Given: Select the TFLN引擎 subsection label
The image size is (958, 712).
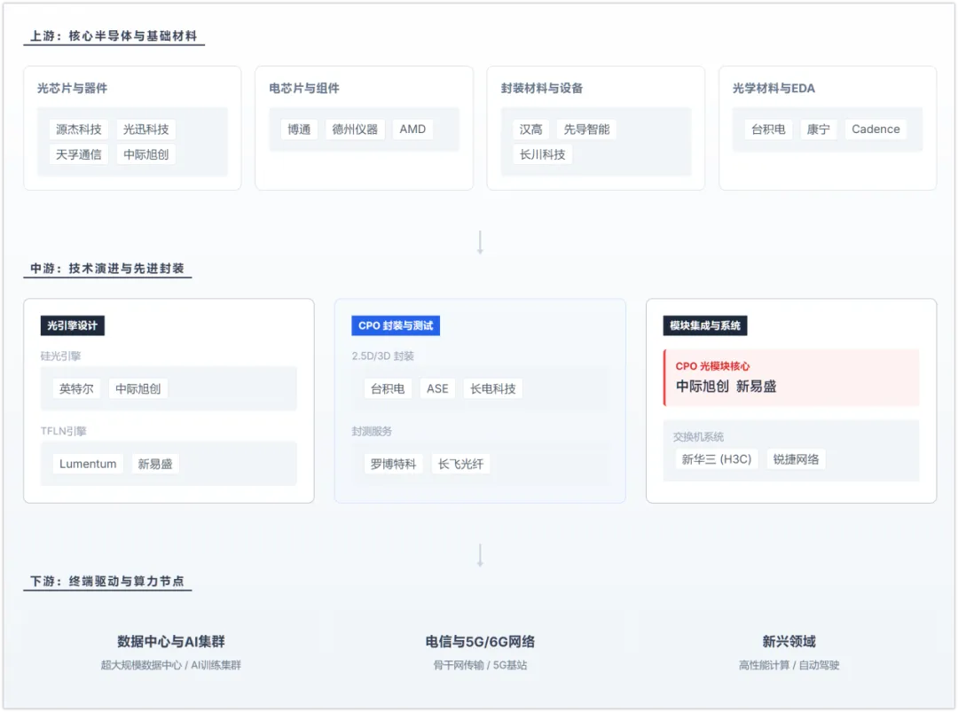Looking at the screenshot, I should (x=64, y=431).
